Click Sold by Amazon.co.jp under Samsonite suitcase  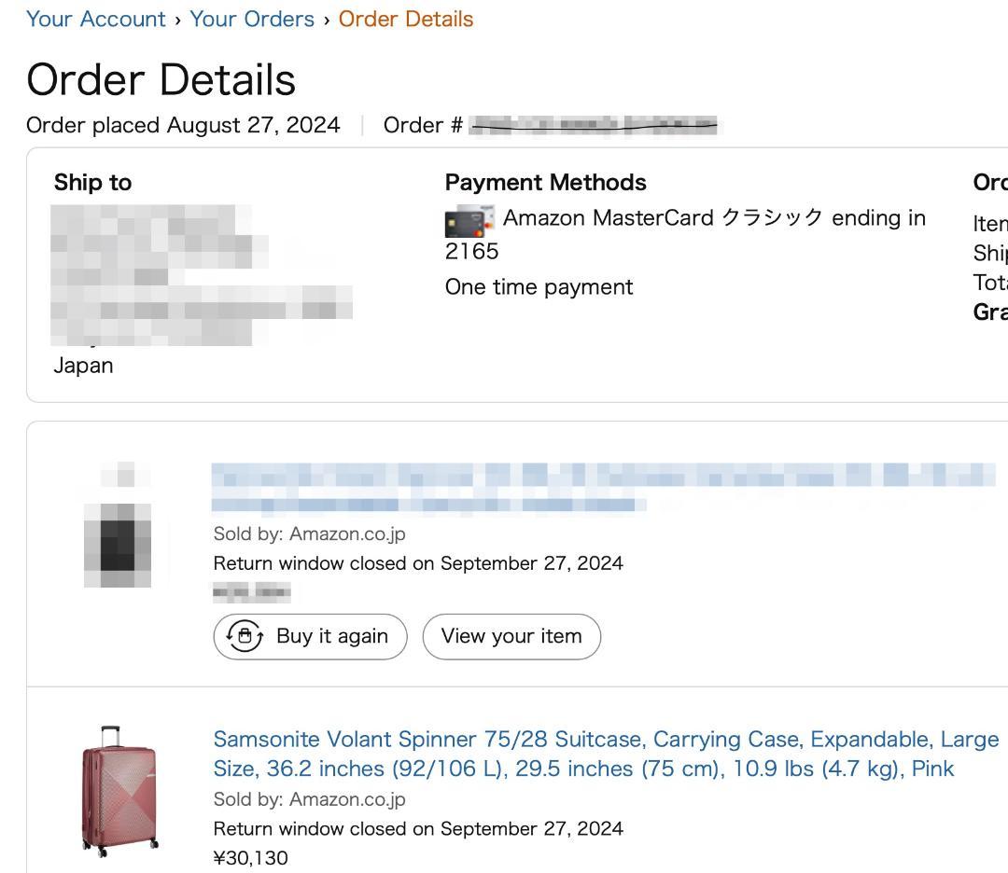309,799
